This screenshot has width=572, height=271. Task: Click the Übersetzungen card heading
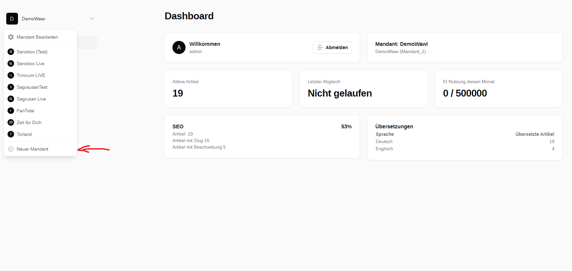(x=394, y=126)
